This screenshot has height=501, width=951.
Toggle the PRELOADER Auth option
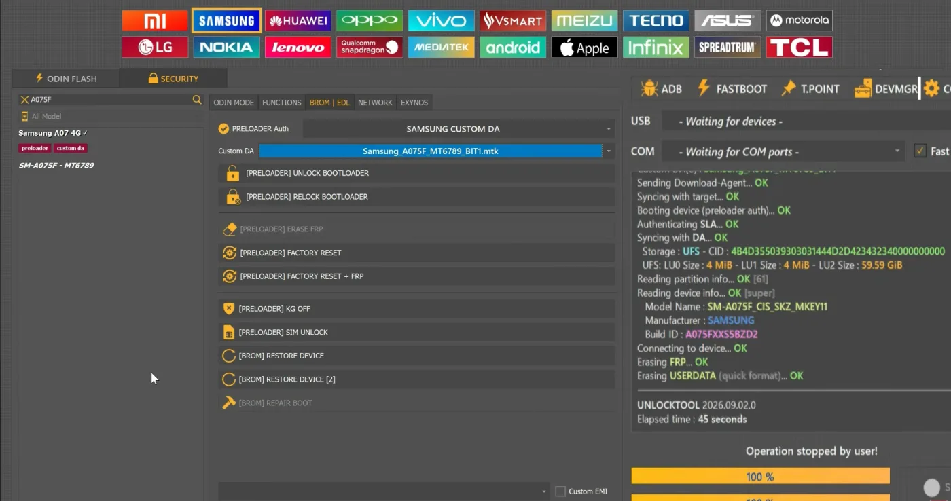[223, 128]
